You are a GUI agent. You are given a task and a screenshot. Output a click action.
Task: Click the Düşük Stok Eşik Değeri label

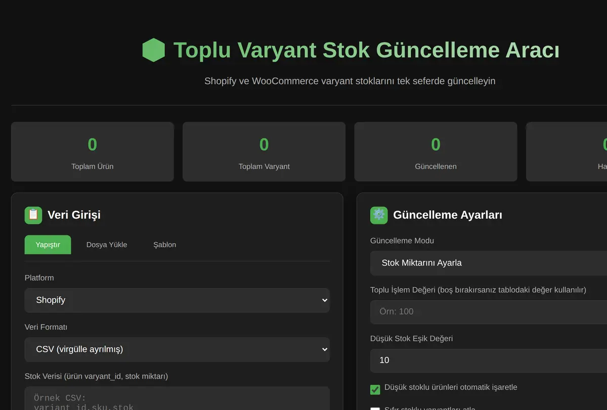coord(412,339)
